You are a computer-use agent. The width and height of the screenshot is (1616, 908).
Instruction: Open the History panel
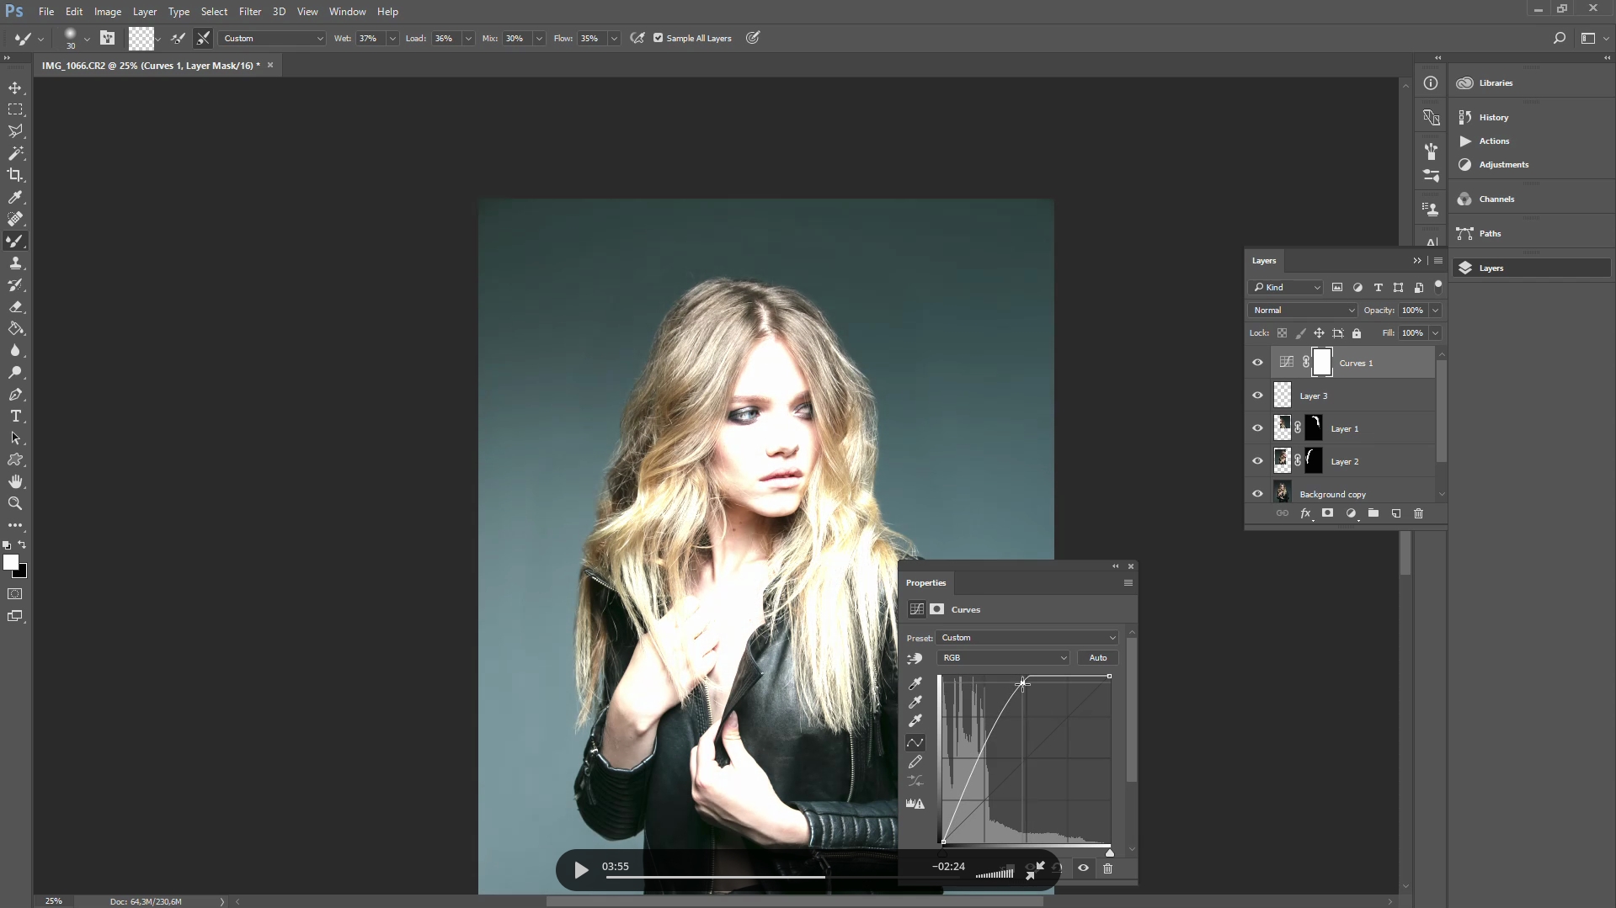[1494, 118]
